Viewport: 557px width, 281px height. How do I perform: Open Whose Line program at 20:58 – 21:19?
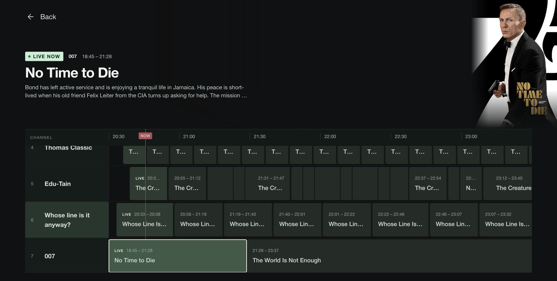pos(198,220)
